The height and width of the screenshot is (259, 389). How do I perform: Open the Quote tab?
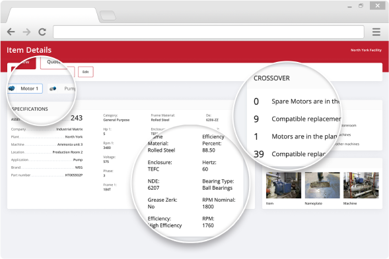pyautogui.click(x=53, y=62)
